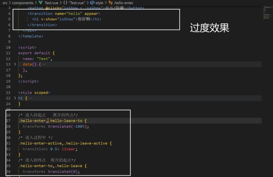This screenshot has height=177, width=273.
Task: Click the appear attribute on the transition tag
Action: point(92,13)
